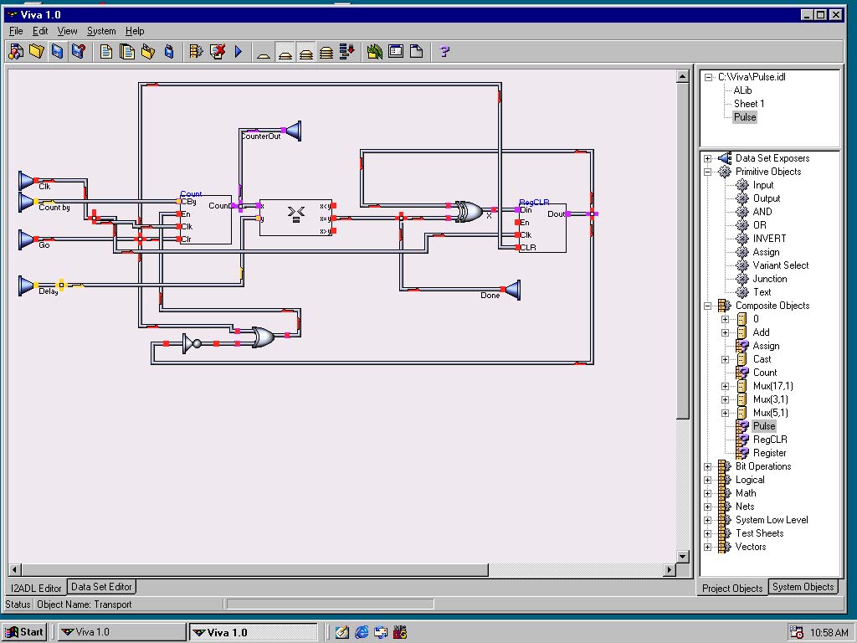Image resolution: width=857 pixels, height=643 pixels.
Task: Toggle the four-layer stack toolbar button
Action: pyautogui.click(x=326, y=53)
